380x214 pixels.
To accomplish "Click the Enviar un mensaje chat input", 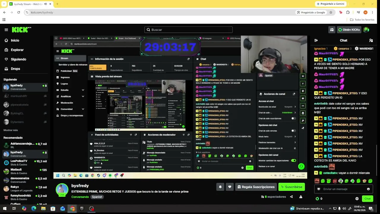I will click(343, 189).
